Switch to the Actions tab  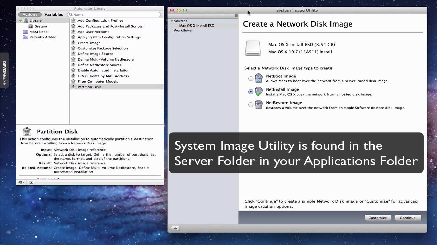[x=30, y=14]
